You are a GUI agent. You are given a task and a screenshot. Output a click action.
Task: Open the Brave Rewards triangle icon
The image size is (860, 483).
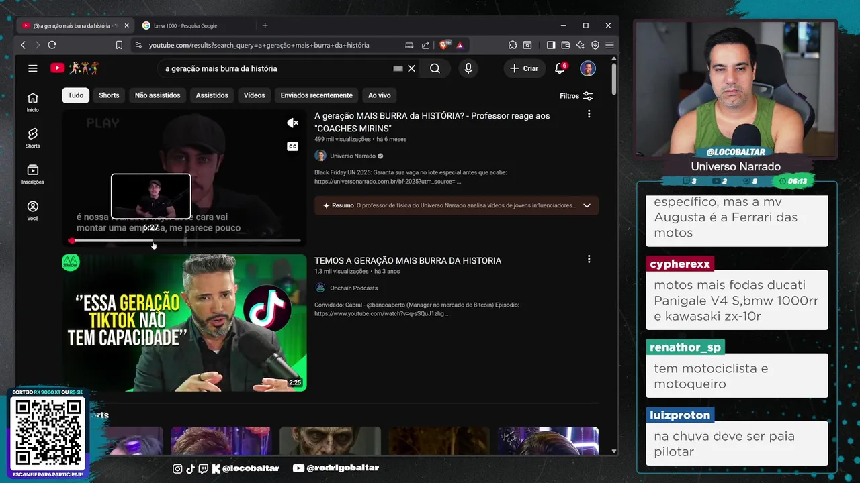pos(460,45)
